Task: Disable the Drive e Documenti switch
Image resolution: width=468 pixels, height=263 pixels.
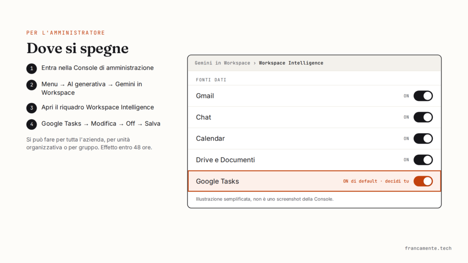Action: pos(423,160)
